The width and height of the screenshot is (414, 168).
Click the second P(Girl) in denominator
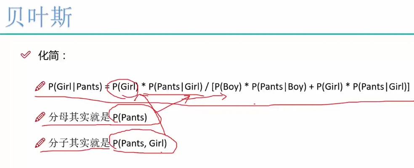[329, 87]
